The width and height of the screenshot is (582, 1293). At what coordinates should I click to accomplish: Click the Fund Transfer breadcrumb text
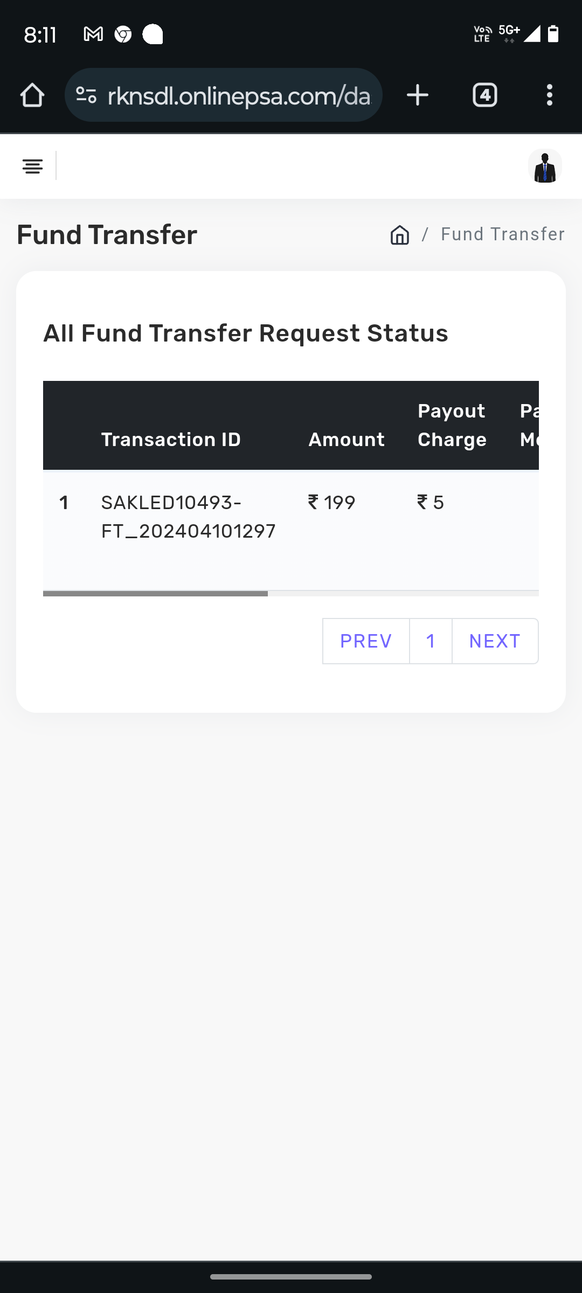tap(502, 234)
